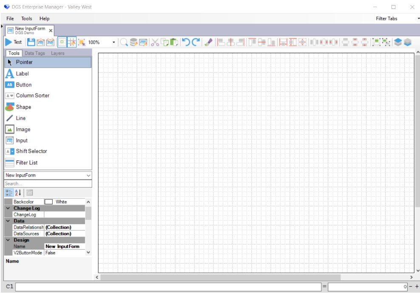Open the New InputForm selector dropdown
Screen dimensions: 420x293
pos(88,175)
